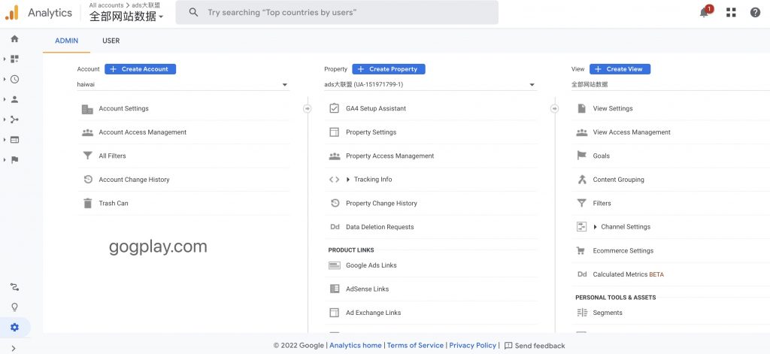Open the Acquisition icon in the sidebar

coord(14,120)
